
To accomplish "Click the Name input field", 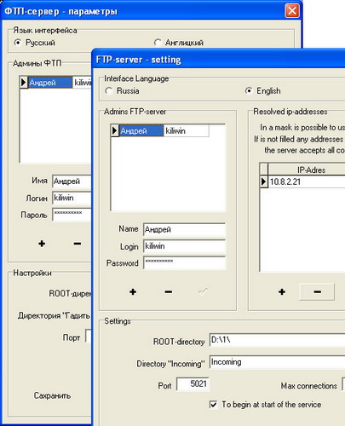I will (185, 229).
